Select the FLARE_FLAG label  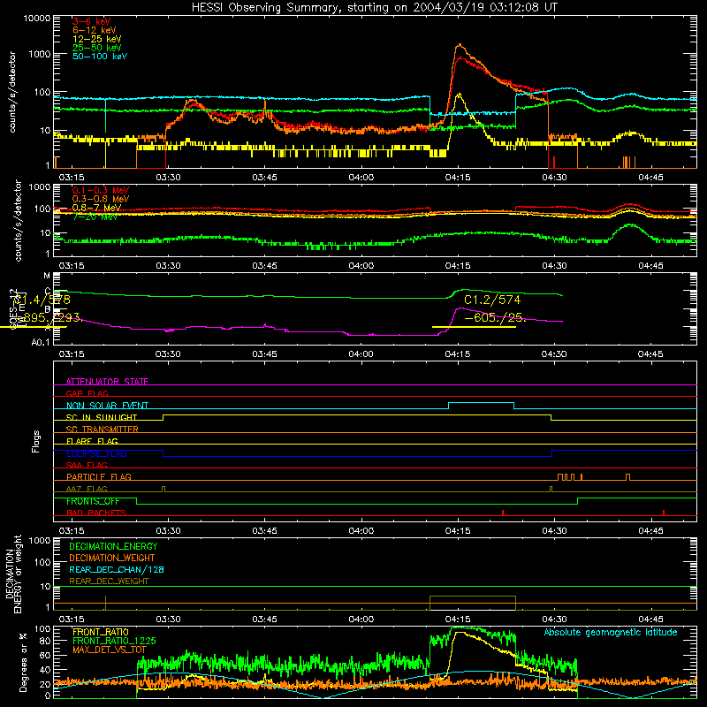[92, 441]
